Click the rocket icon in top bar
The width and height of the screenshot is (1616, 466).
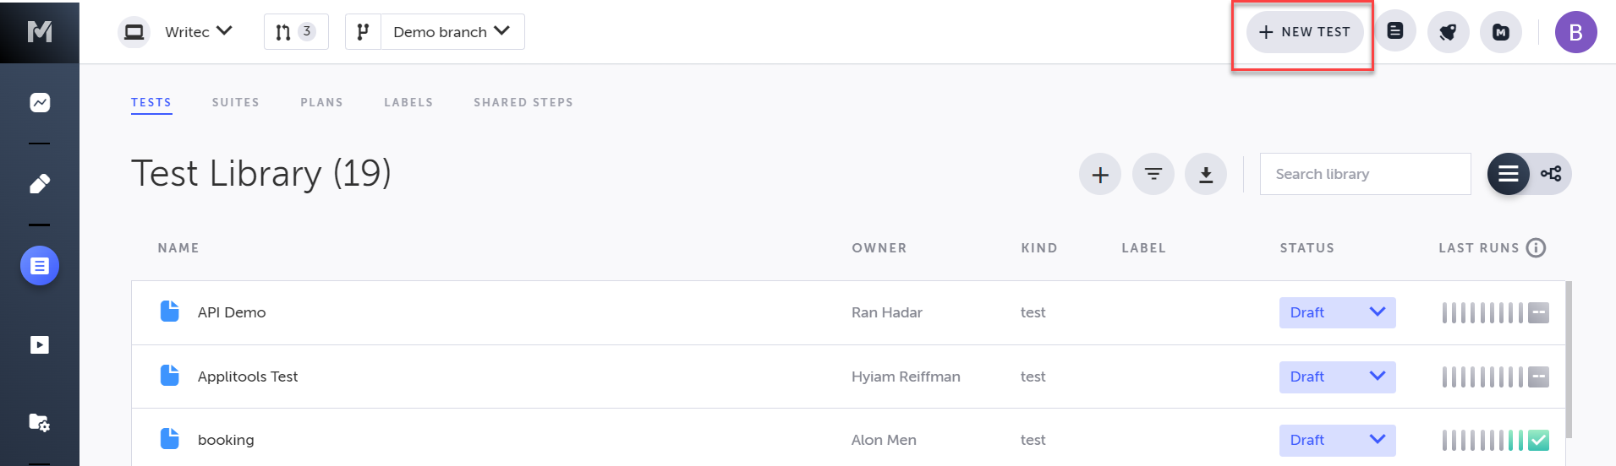1448,33
